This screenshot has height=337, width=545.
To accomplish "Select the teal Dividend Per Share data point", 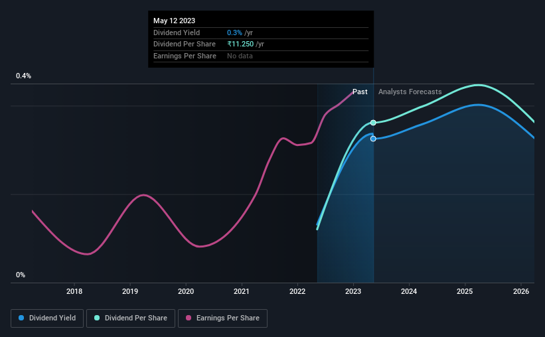I will [373, 123].
